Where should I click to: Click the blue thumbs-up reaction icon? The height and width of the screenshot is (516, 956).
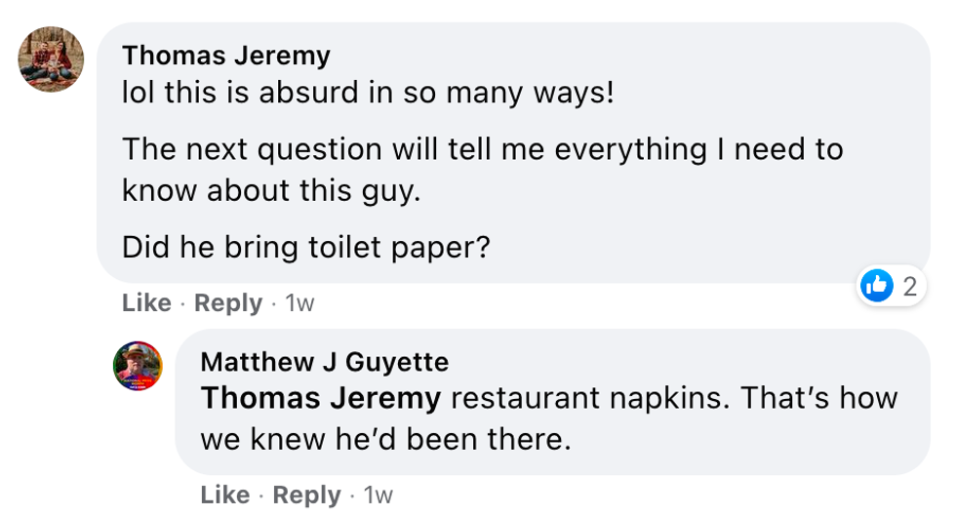[877, 286]
